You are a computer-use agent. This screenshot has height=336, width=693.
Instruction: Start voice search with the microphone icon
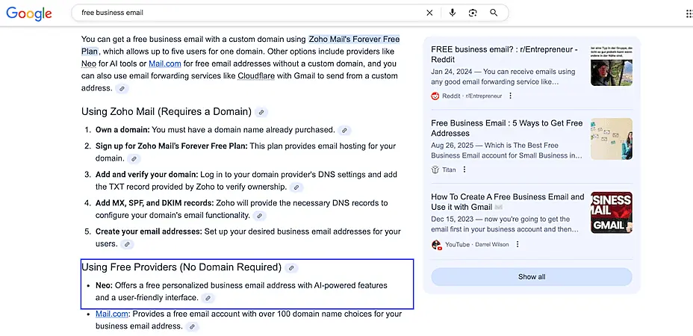pyautogui.click(x=452, y=13)
